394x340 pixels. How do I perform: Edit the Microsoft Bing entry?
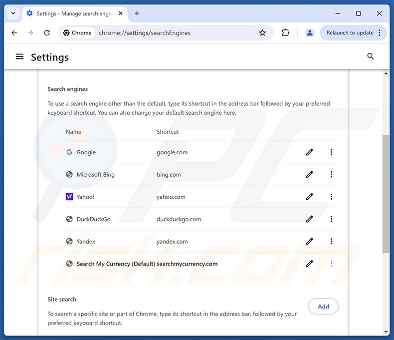[309, 174]
